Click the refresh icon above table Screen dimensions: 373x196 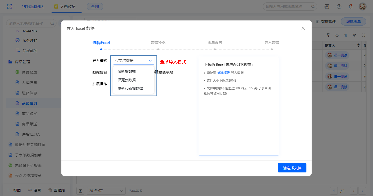click(x=337, y=35)
